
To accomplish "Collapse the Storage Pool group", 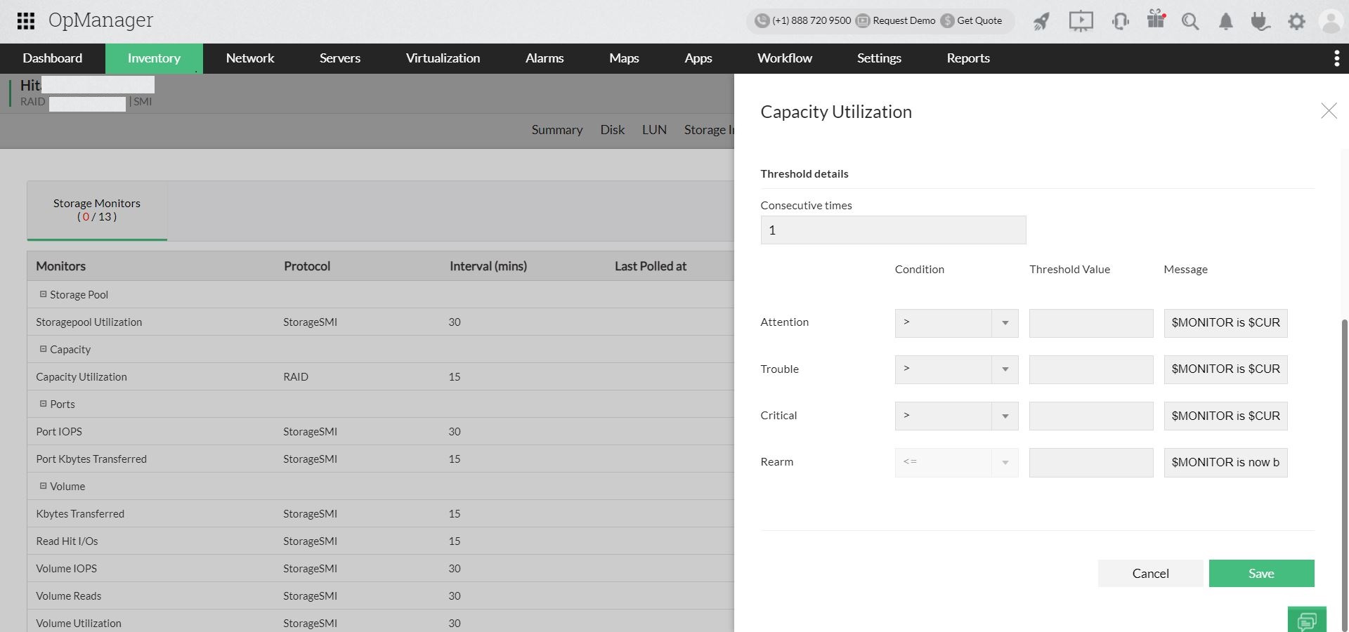I will click(44, 294).
